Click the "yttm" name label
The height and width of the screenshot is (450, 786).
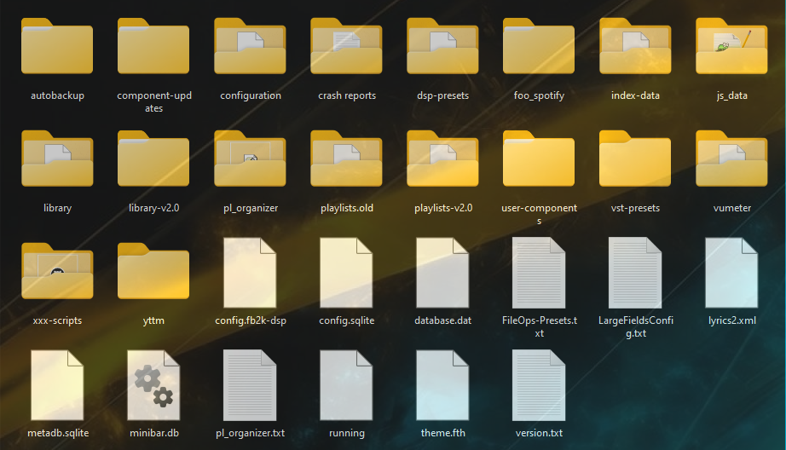click(153, 320)
